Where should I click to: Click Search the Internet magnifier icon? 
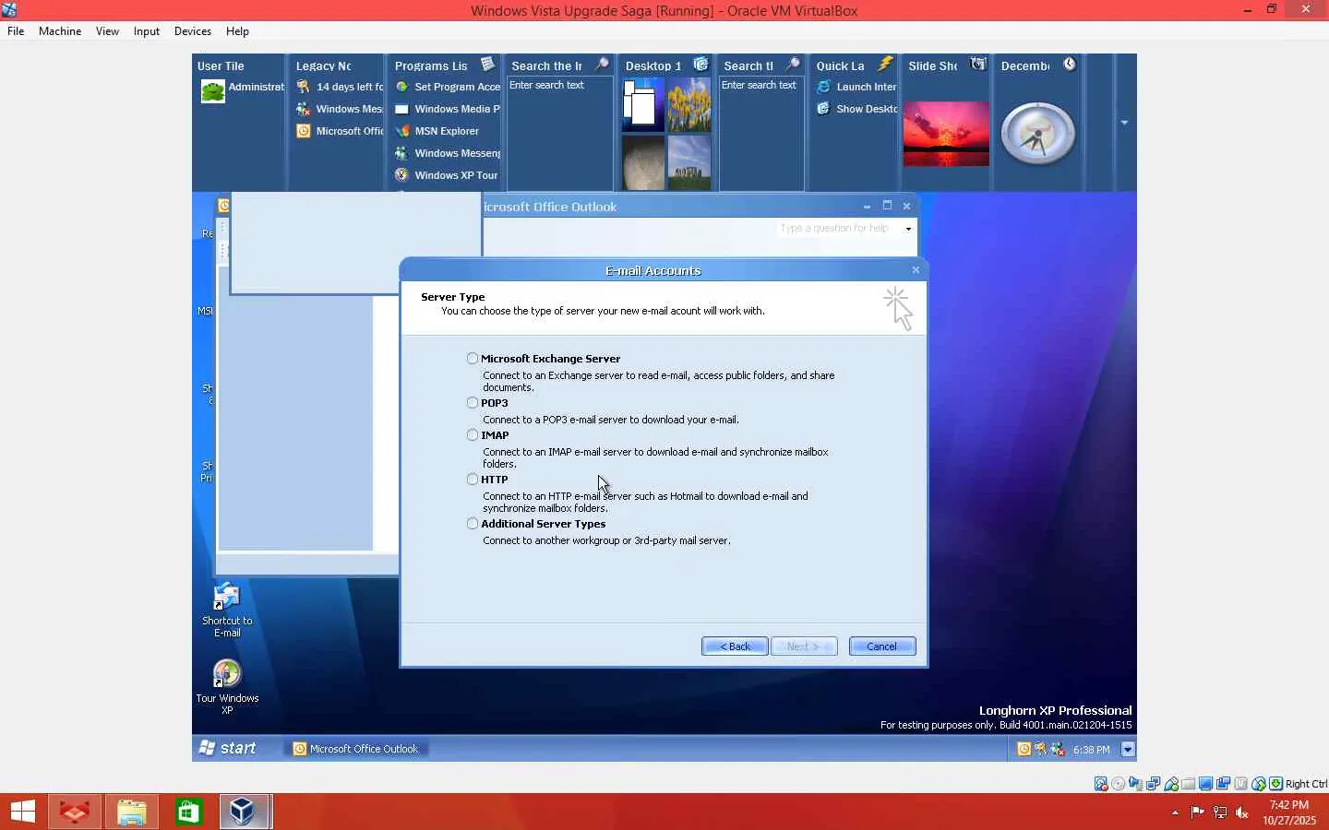click(602, 65)
